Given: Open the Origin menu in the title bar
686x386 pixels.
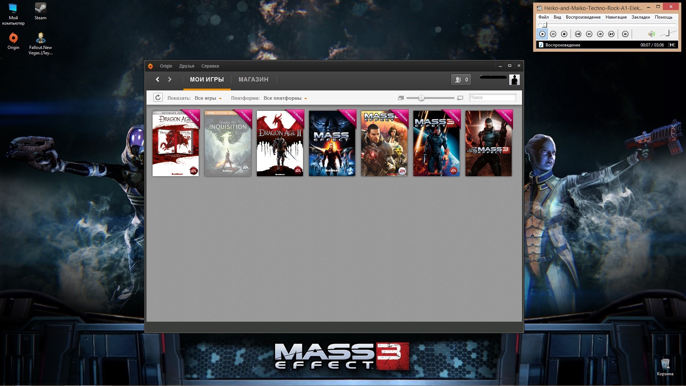Looking at the screenshot, I should pos(166,66).
